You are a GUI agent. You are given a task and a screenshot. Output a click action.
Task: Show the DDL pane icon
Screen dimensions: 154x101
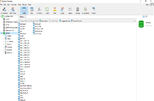tap(146, 17)
